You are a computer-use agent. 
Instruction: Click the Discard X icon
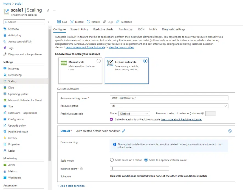tap(72, 22)
